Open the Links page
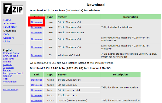Image resolution: width=162 pixels, height=103 pixels. pyautogui.click(x=7, y=41)
